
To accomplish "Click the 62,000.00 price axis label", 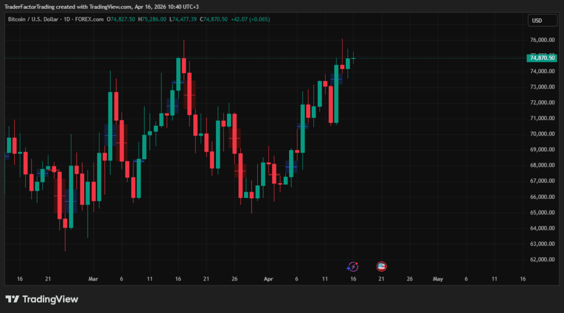I will [542, 260].
